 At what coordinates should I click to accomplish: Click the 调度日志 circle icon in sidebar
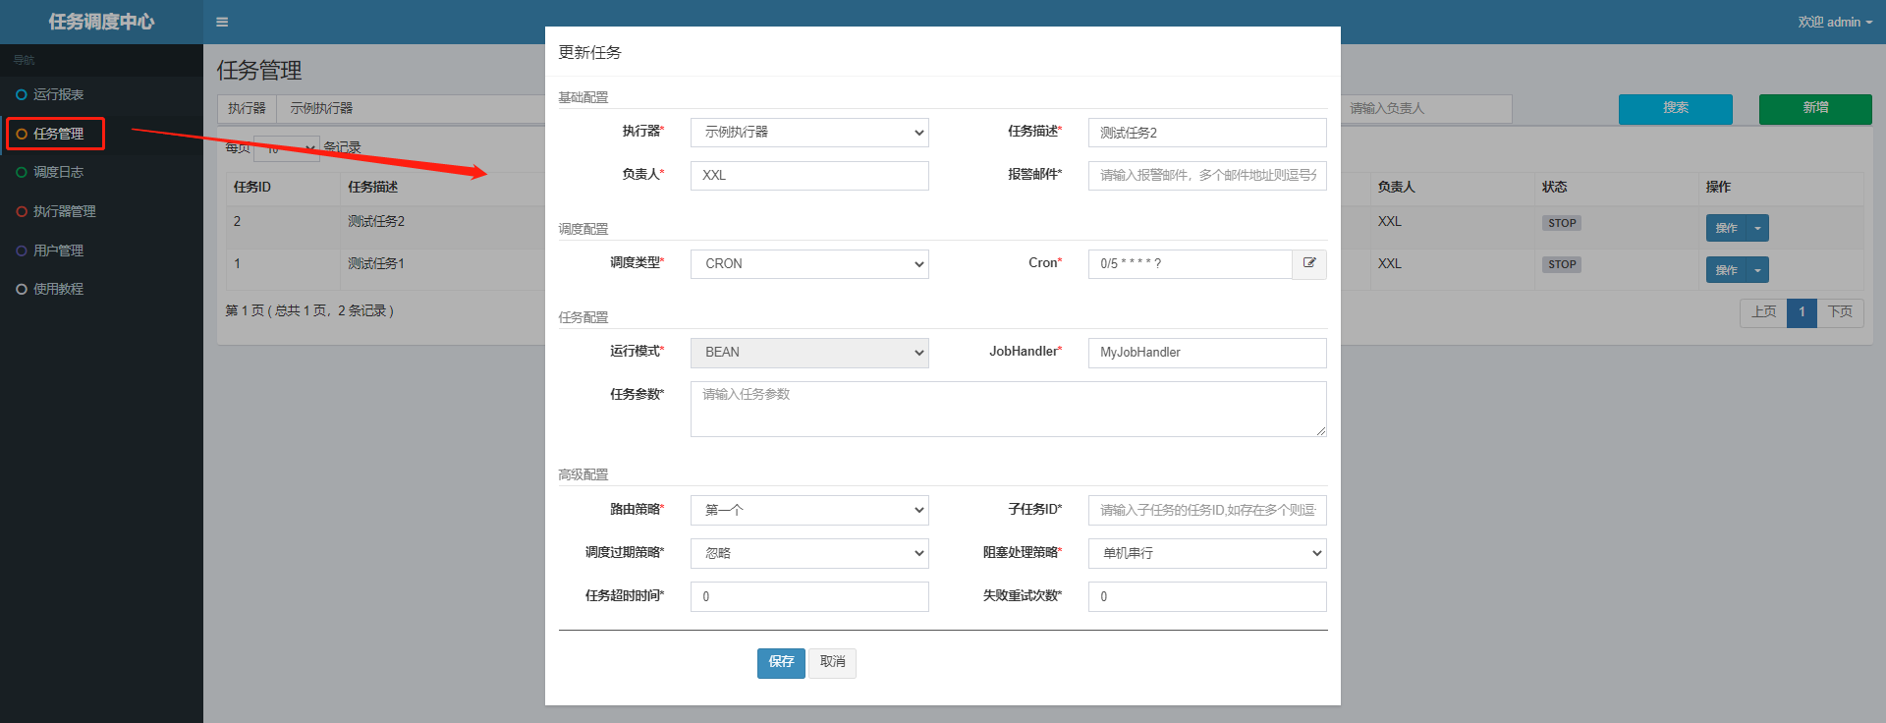22,172
